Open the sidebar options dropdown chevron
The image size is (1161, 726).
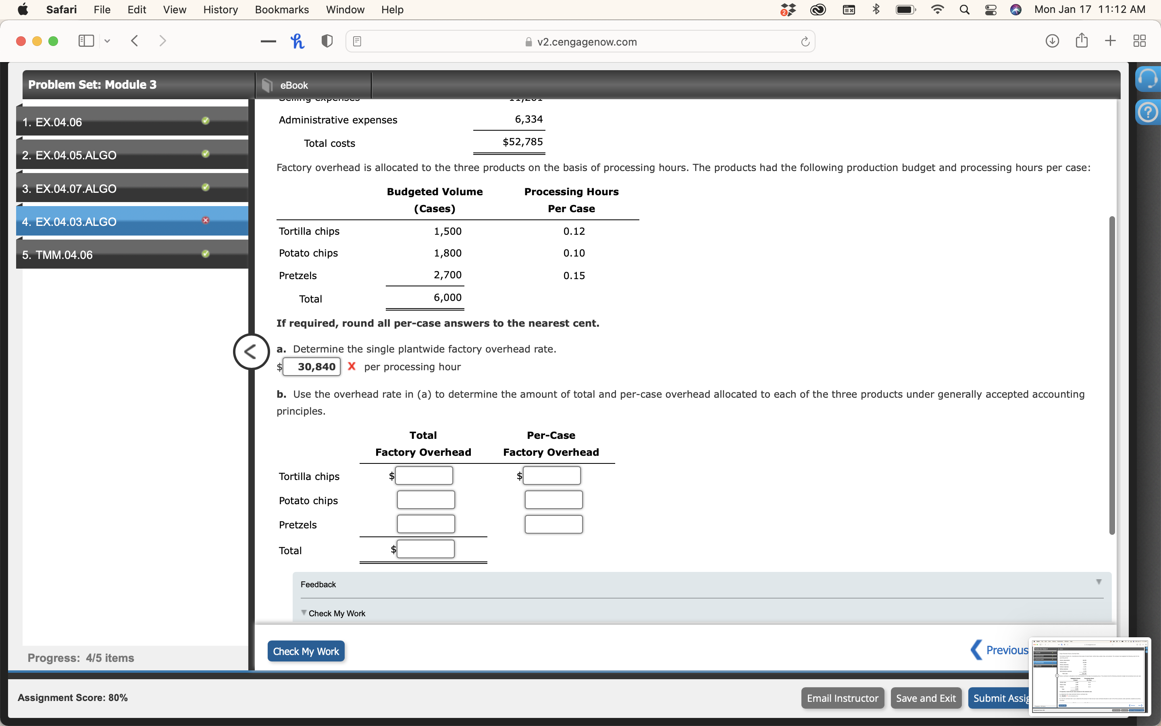(x=108, y=41)
